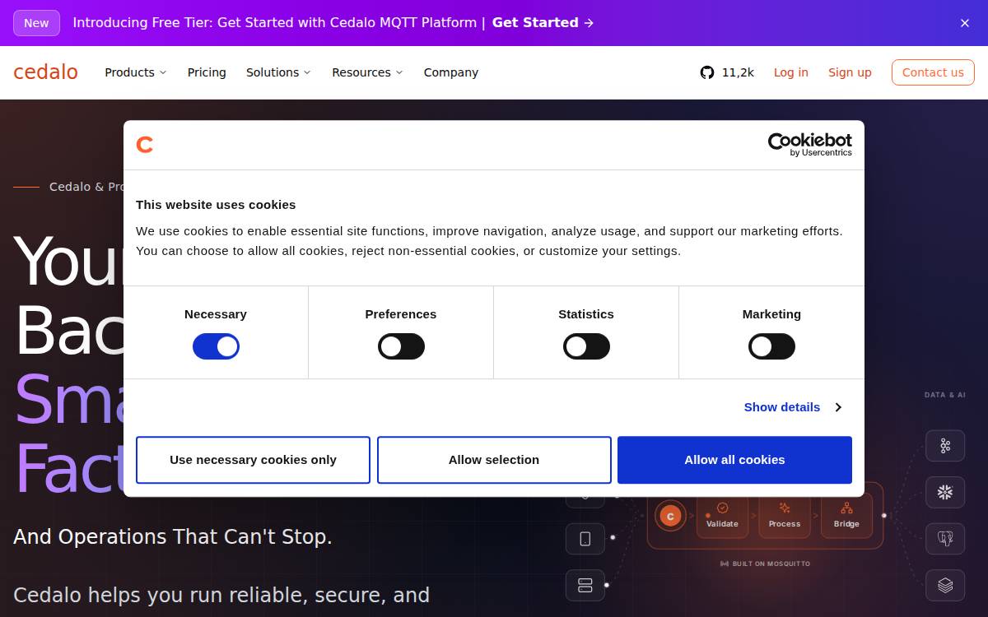Toggle the Necessary cookies switch
The image size is (988, 617).
click(216, 346)
